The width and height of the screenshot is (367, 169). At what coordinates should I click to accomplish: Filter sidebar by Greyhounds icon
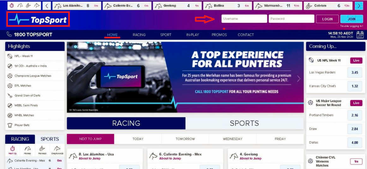point(57,150)
